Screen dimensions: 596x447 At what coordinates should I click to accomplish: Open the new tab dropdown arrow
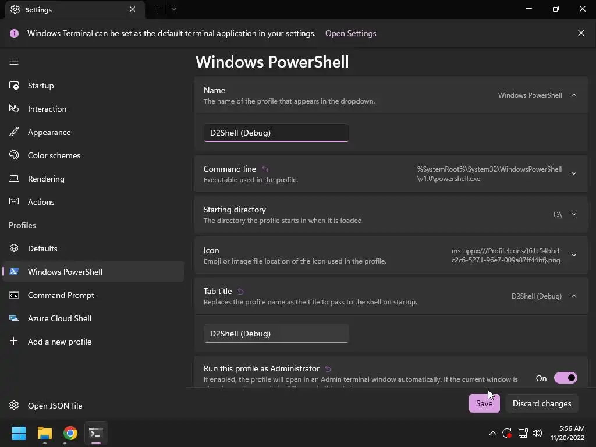(x=173, y=9)
